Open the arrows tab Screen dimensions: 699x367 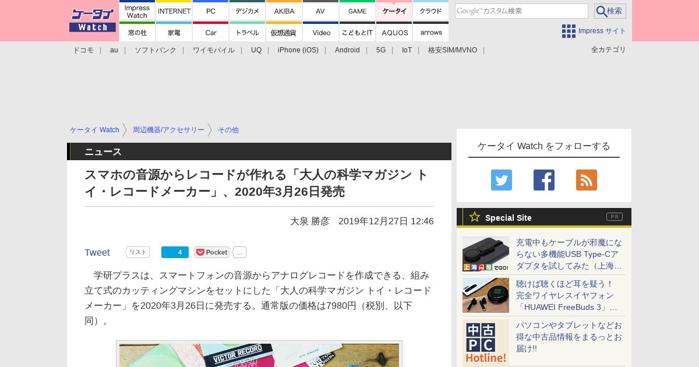pyautogui.click(x=431, y=31)
